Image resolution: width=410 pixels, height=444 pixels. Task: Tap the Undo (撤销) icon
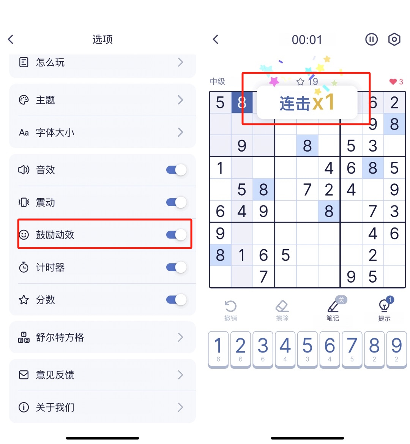click(x=231, y=306)
